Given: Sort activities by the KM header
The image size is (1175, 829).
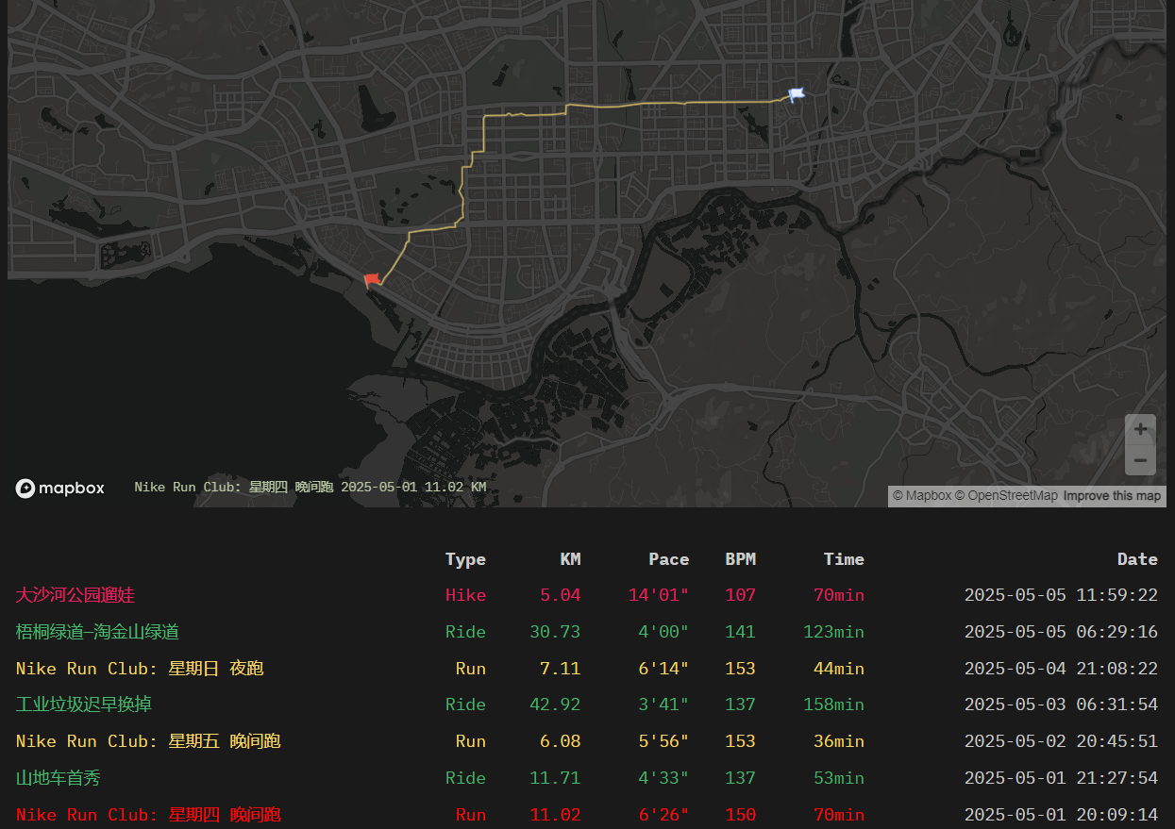Looking at the screenshot, I should coord(570,559).
